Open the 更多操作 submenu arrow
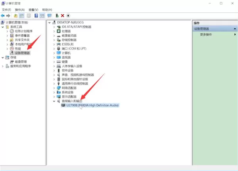The width and height of the screenshot is (238, 171). click(x=235, y=35)
